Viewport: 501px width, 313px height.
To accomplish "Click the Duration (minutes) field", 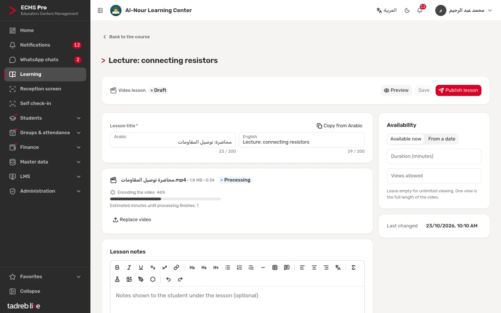I will [434, 156].
